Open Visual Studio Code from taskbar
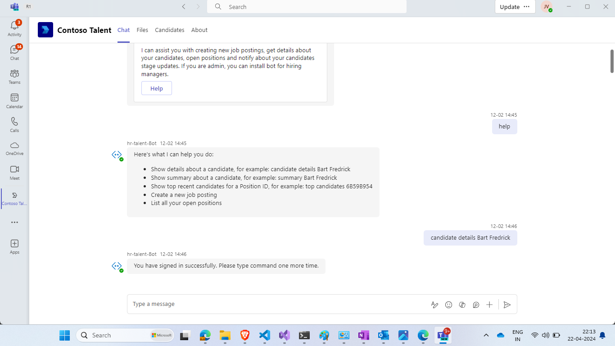The height and width of the screenshot is (346, 615). [x=265, y=335]
